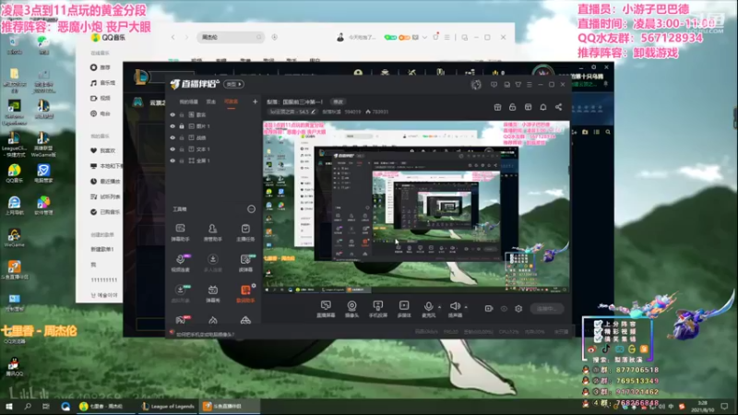
Task: Click the help tip link in streaming app status bar
Action: [205, 335]
